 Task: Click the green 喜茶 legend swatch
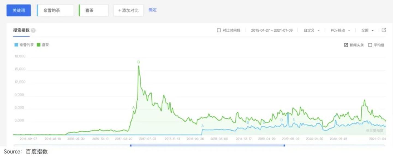click(38, 45)
